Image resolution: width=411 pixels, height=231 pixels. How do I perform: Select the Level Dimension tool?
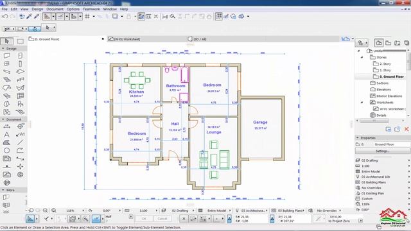coord(20,126)
